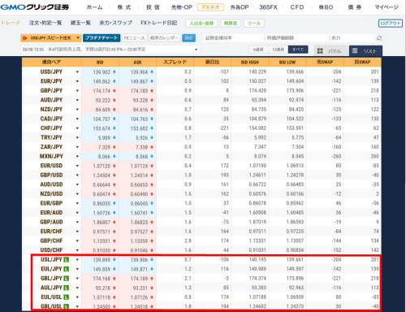The image size is (406, 312).
Task: Click the arrow icon on USD/JPY スピード注文
Action: click(24, 38)
